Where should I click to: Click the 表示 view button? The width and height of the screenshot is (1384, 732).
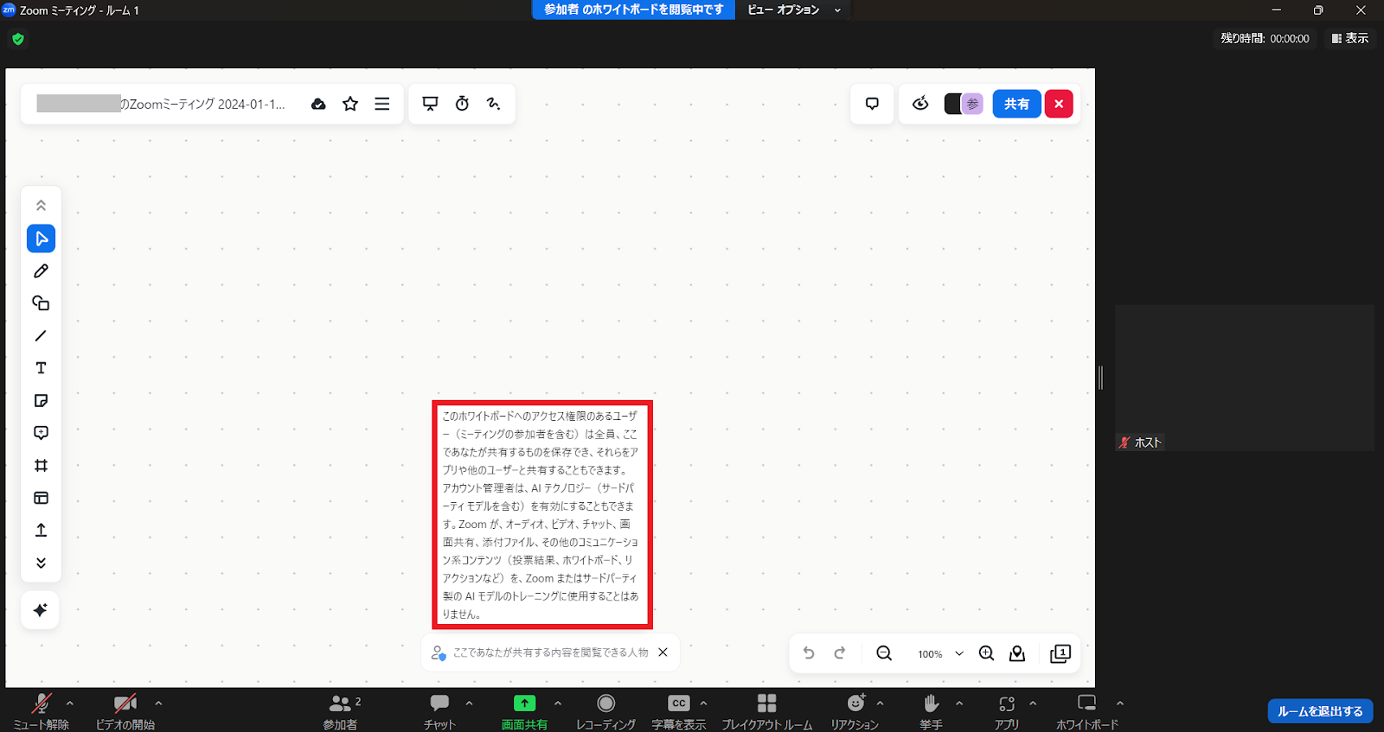1350,38
